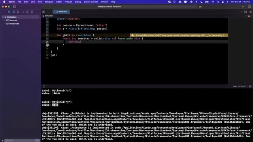
Task: Expand the Resources folder
Action: pos(5,24)
